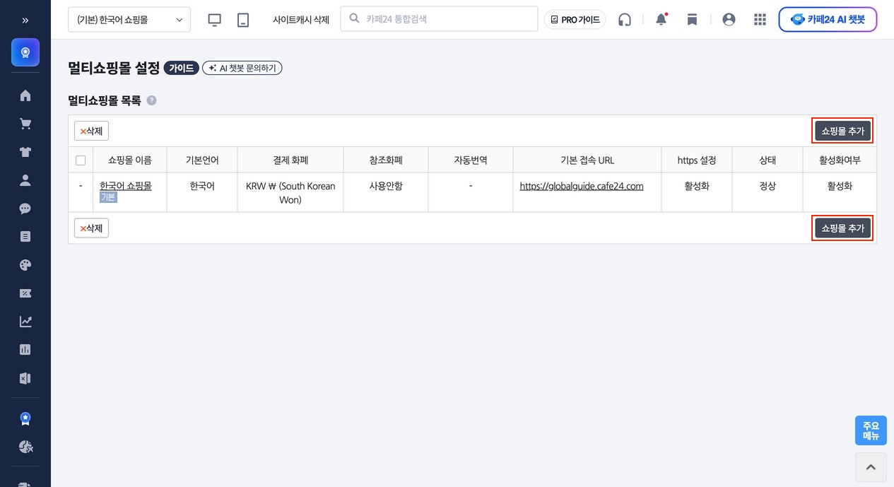Open Excel spreadsheet icon in sidebar
The height and width of the screenshot is (487, 894).
pyautogui.click(x=25, y=378)
